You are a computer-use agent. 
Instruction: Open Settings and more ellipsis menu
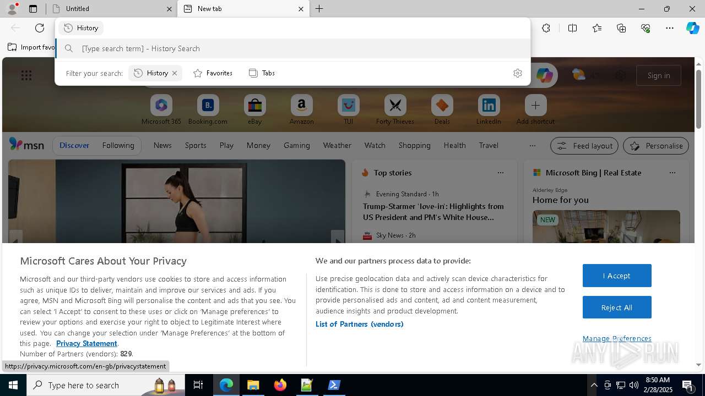(670, 28)
